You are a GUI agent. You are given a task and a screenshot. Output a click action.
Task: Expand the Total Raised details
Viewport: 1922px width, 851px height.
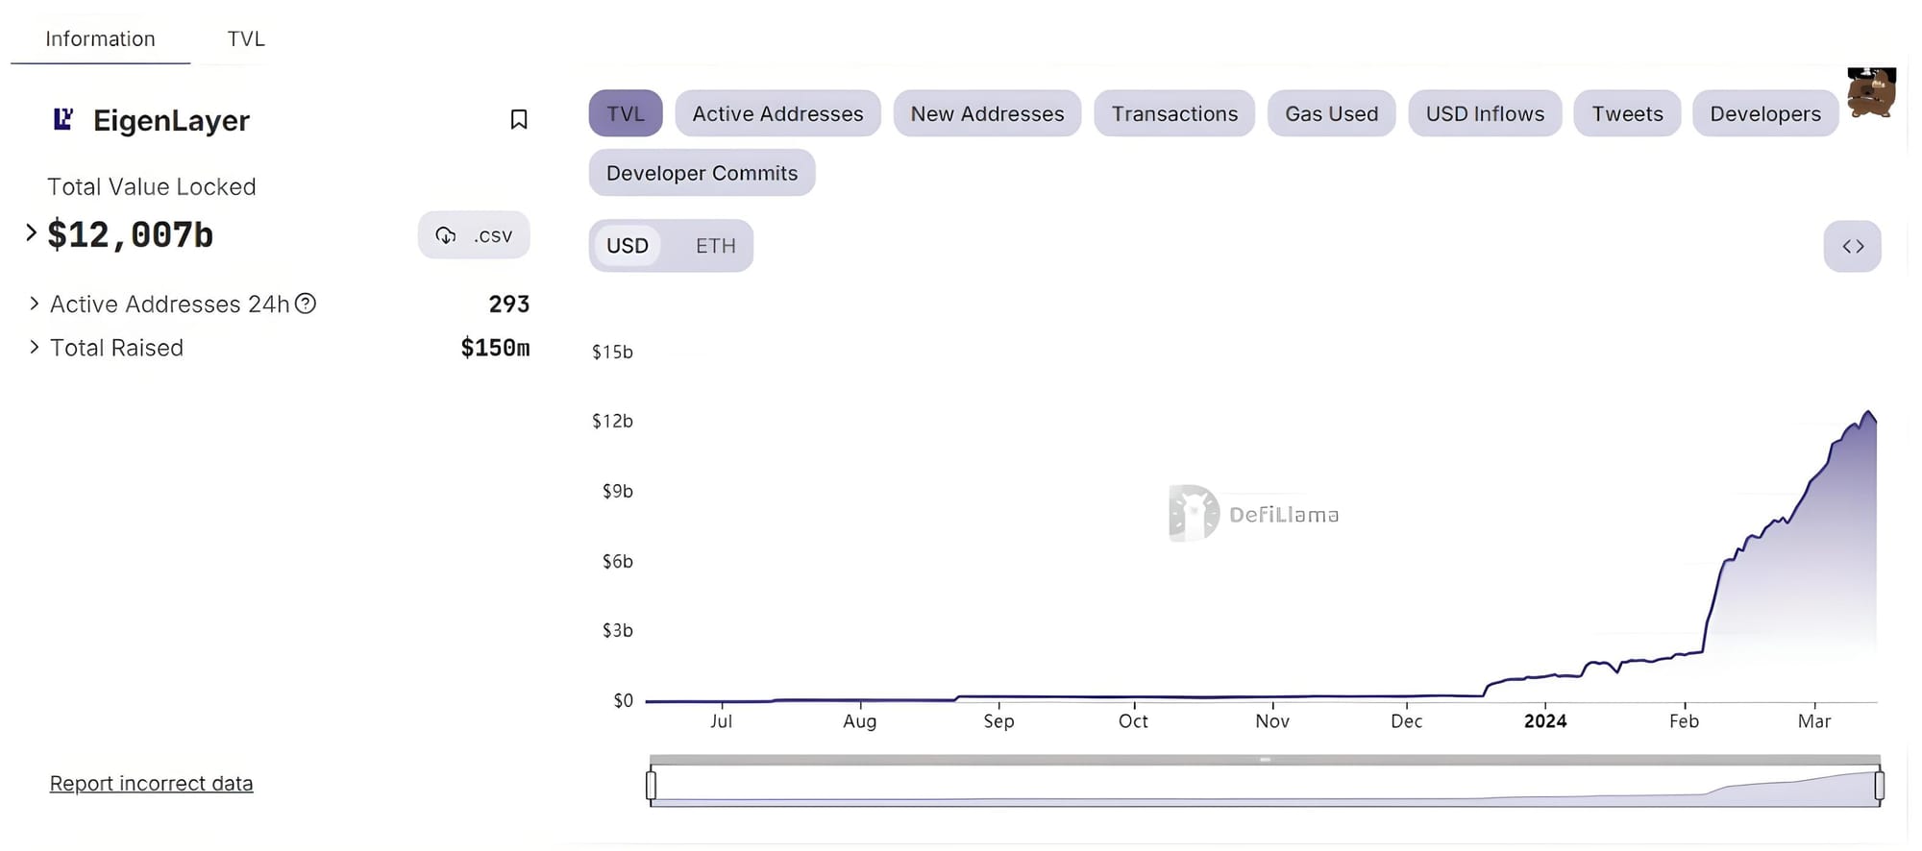tap(35, 347)
